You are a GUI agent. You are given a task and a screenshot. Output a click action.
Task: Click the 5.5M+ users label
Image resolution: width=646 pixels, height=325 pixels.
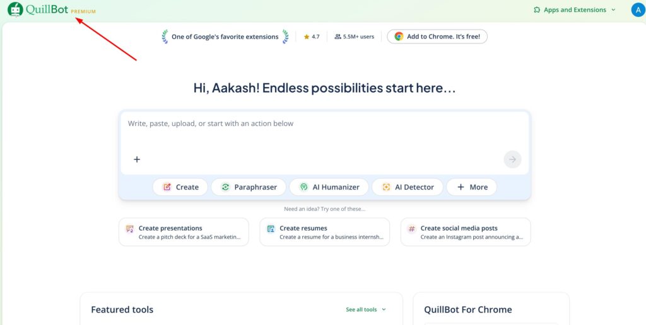(x=354, y=37)
